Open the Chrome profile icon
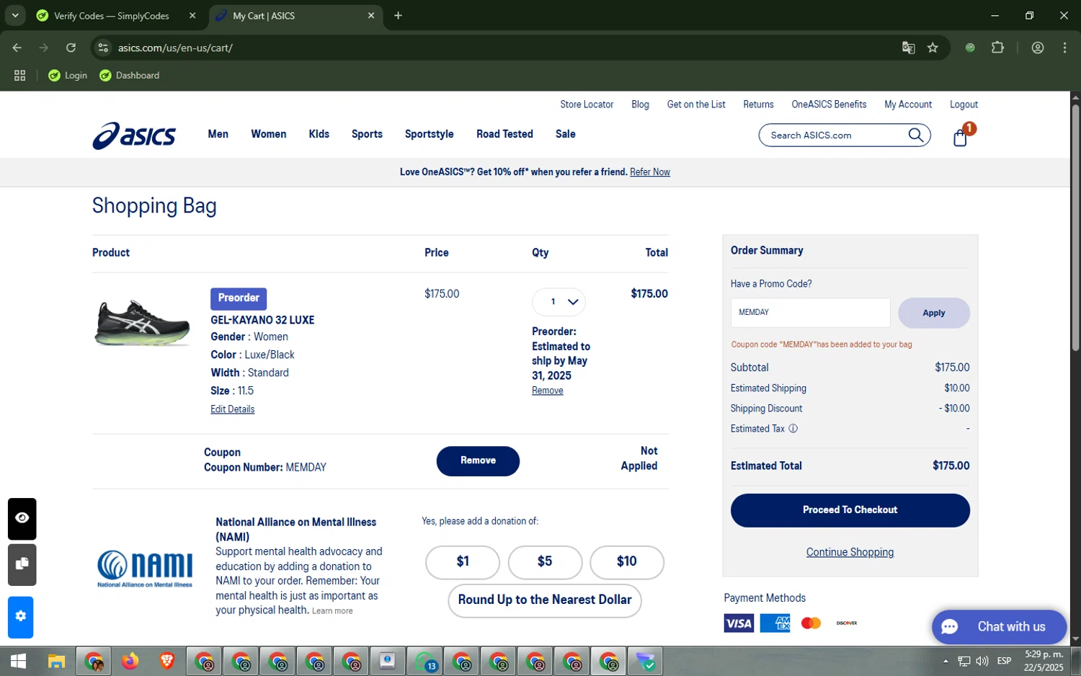The image size is (1081, 676). pos(1038,48)
